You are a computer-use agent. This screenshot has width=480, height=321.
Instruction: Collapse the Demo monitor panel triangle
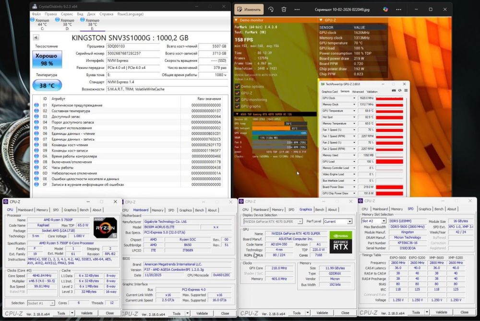[236, 20]
